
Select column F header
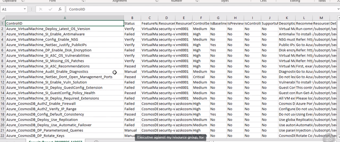201,18
